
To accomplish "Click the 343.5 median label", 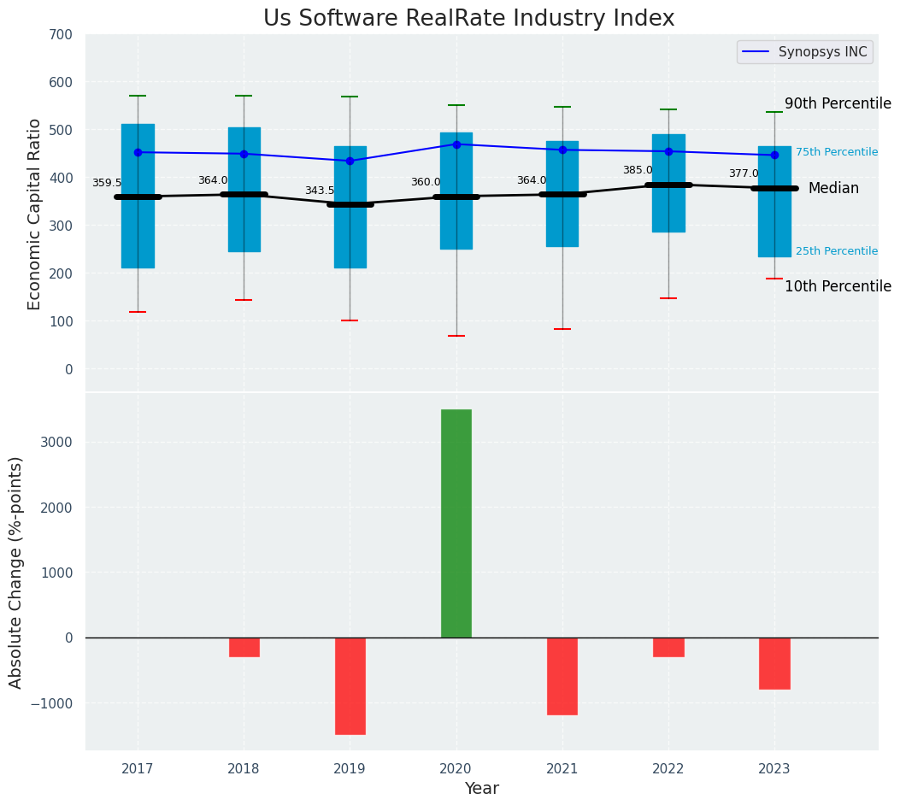I will [320, 191].
